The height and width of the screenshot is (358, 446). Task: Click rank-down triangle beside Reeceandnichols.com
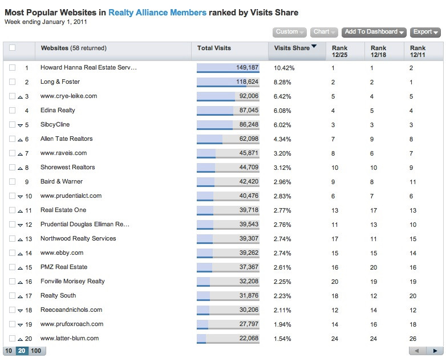pyautogui.click(x=20, y=311)
